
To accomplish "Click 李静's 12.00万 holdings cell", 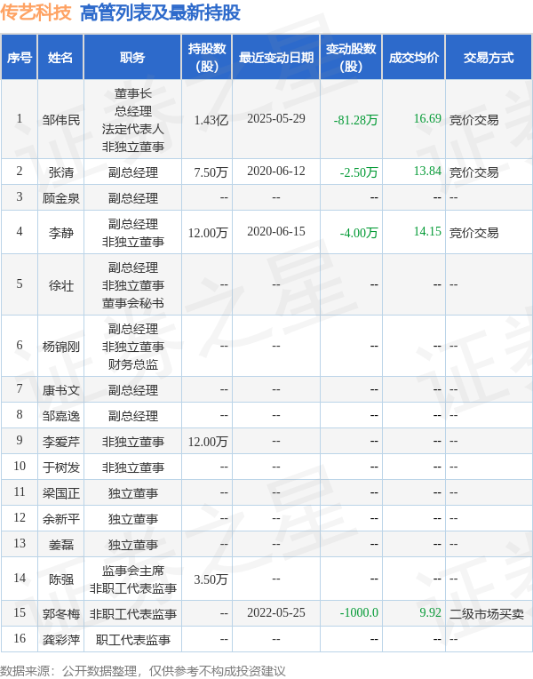I will pos(208,233).
